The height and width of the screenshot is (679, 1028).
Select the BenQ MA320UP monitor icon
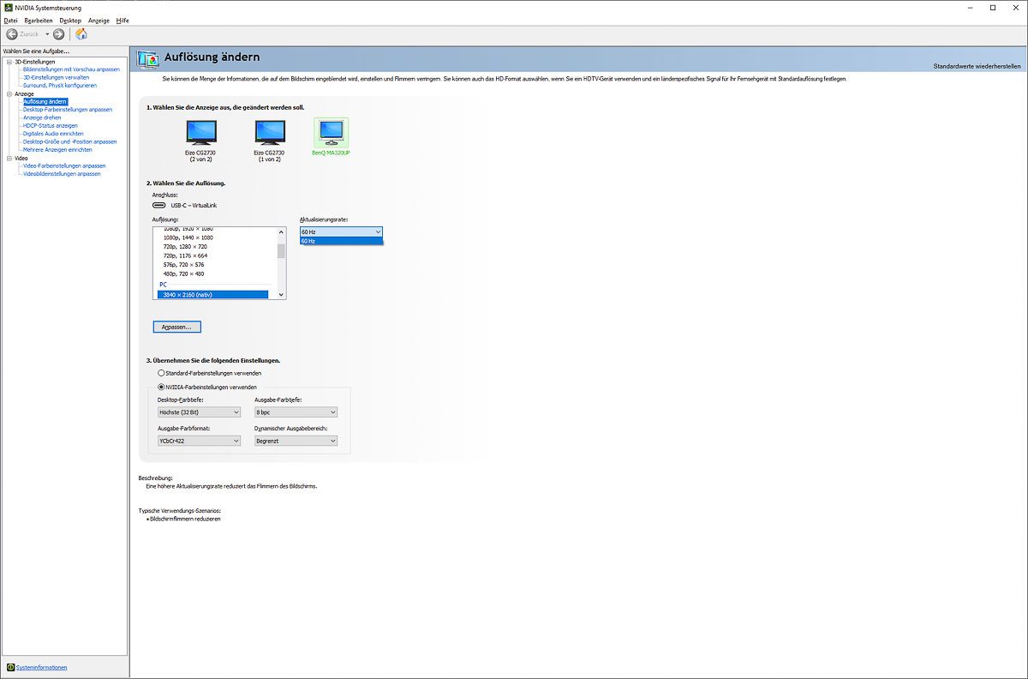[x=331, y=133]
